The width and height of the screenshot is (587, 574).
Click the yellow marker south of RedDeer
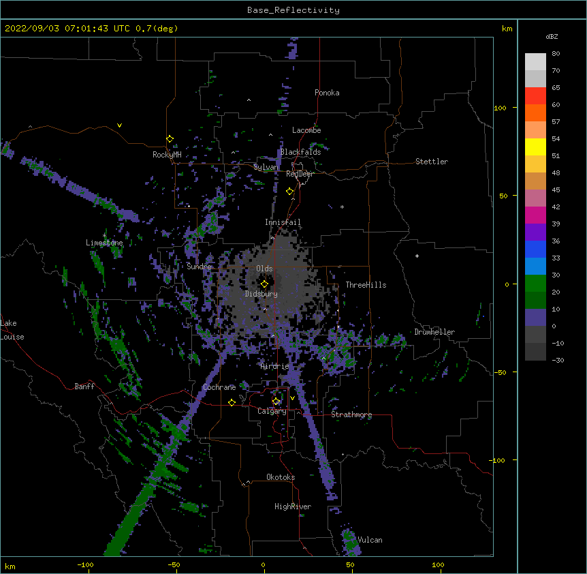289,192
